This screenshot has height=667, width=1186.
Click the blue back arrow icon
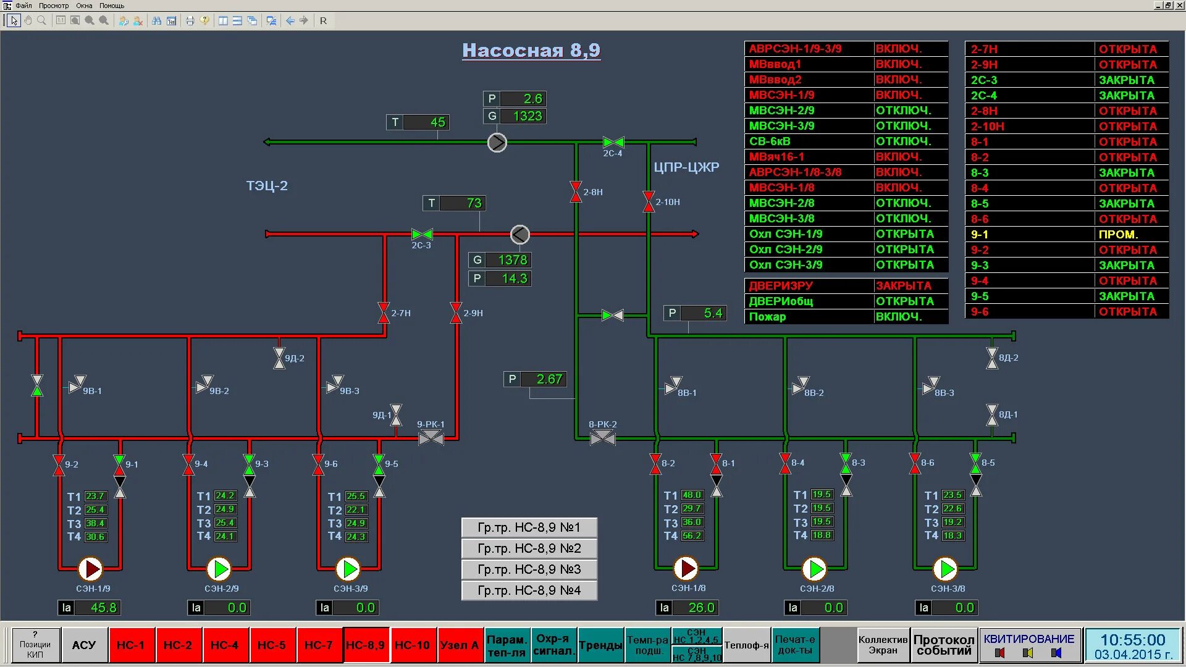pos(290,20)
